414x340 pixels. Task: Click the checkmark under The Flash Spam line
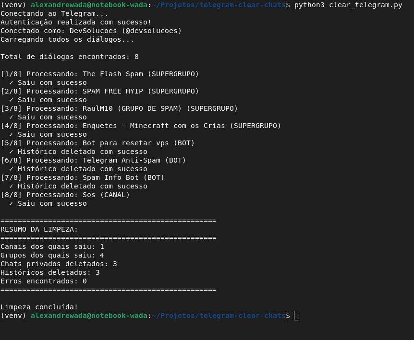[11, 82]
